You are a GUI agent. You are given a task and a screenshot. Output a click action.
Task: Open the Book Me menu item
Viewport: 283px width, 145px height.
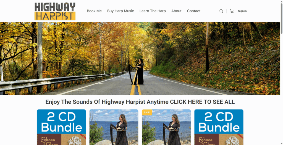94,11
